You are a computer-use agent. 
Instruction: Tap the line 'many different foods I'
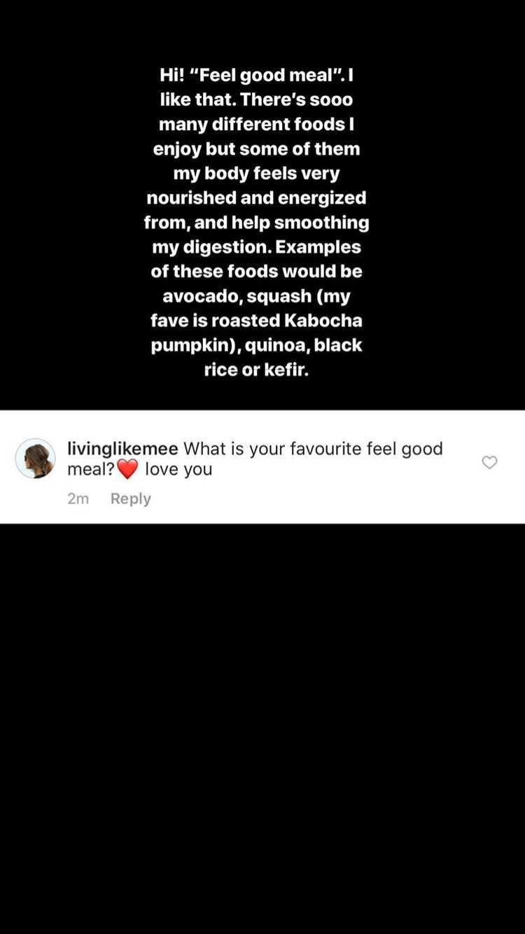[x=256, y=124]
